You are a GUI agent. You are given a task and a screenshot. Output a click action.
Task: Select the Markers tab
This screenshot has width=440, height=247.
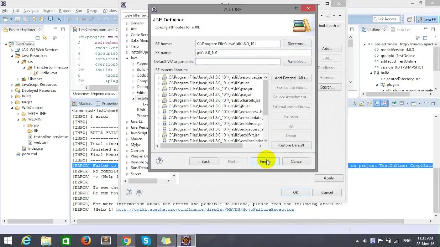point(82,104)
